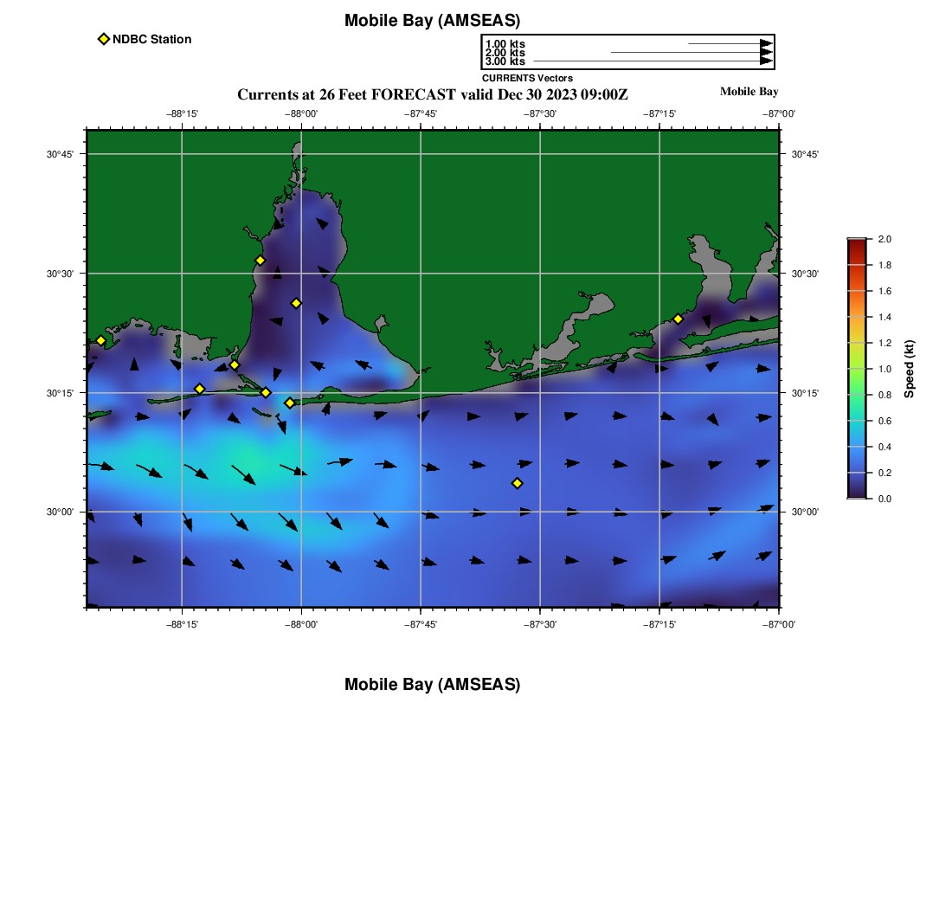Click the 30°45' latitude label on left axis
This screenshot has width=952, height=909.
(60, 154)
